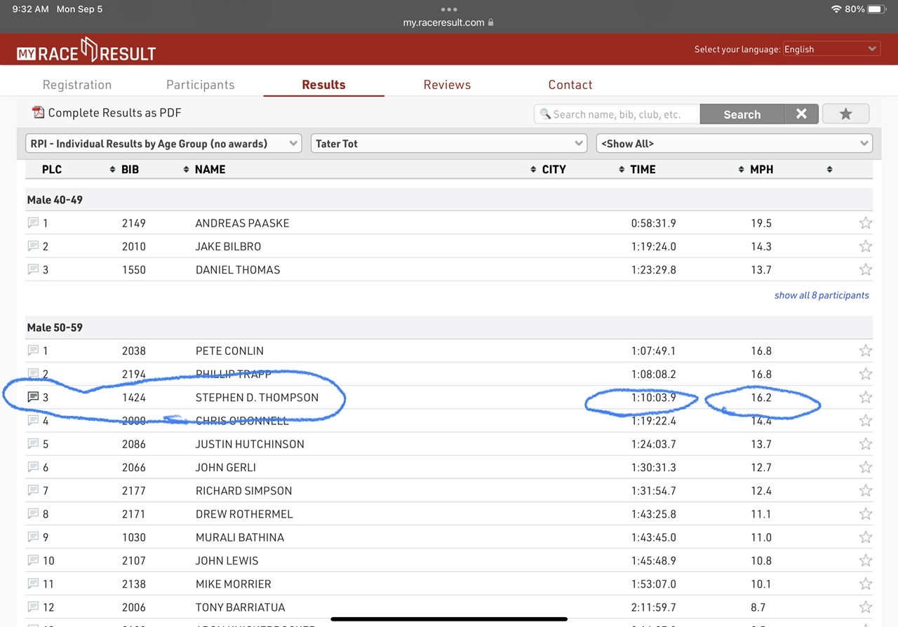
Task: Focus the search name, bib, club field
Action: 617,114
